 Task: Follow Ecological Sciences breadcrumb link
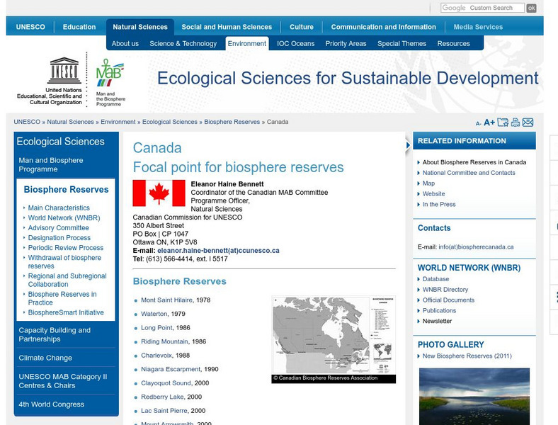170,122
